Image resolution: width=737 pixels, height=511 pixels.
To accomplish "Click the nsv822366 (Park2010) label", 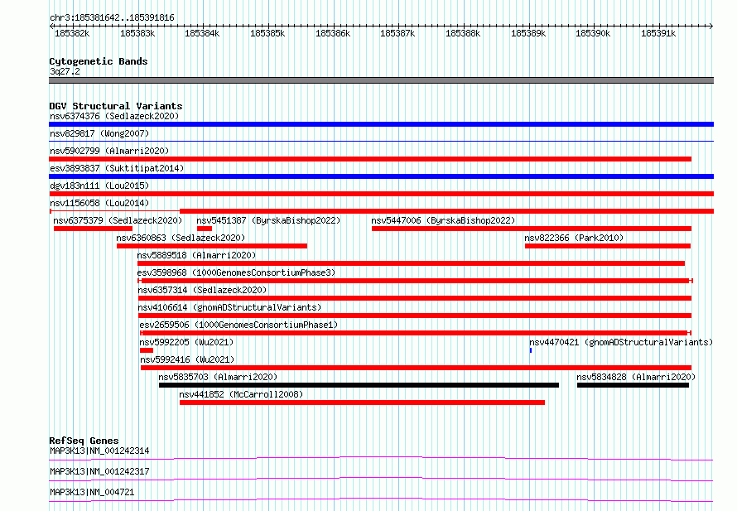I will [x=574, y=238].
